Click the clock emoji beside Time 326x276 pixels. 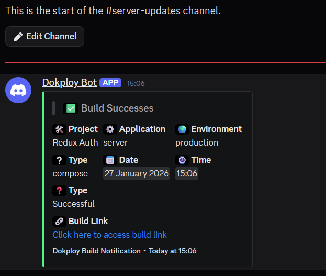tap(182, 160)
